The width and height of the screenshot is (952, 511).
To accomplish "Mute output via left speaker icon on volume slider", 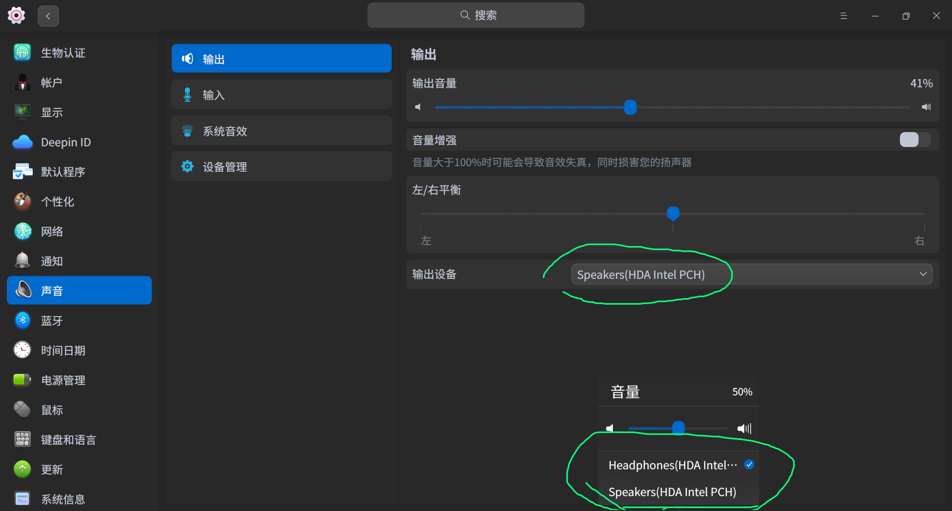I will 418,107.
